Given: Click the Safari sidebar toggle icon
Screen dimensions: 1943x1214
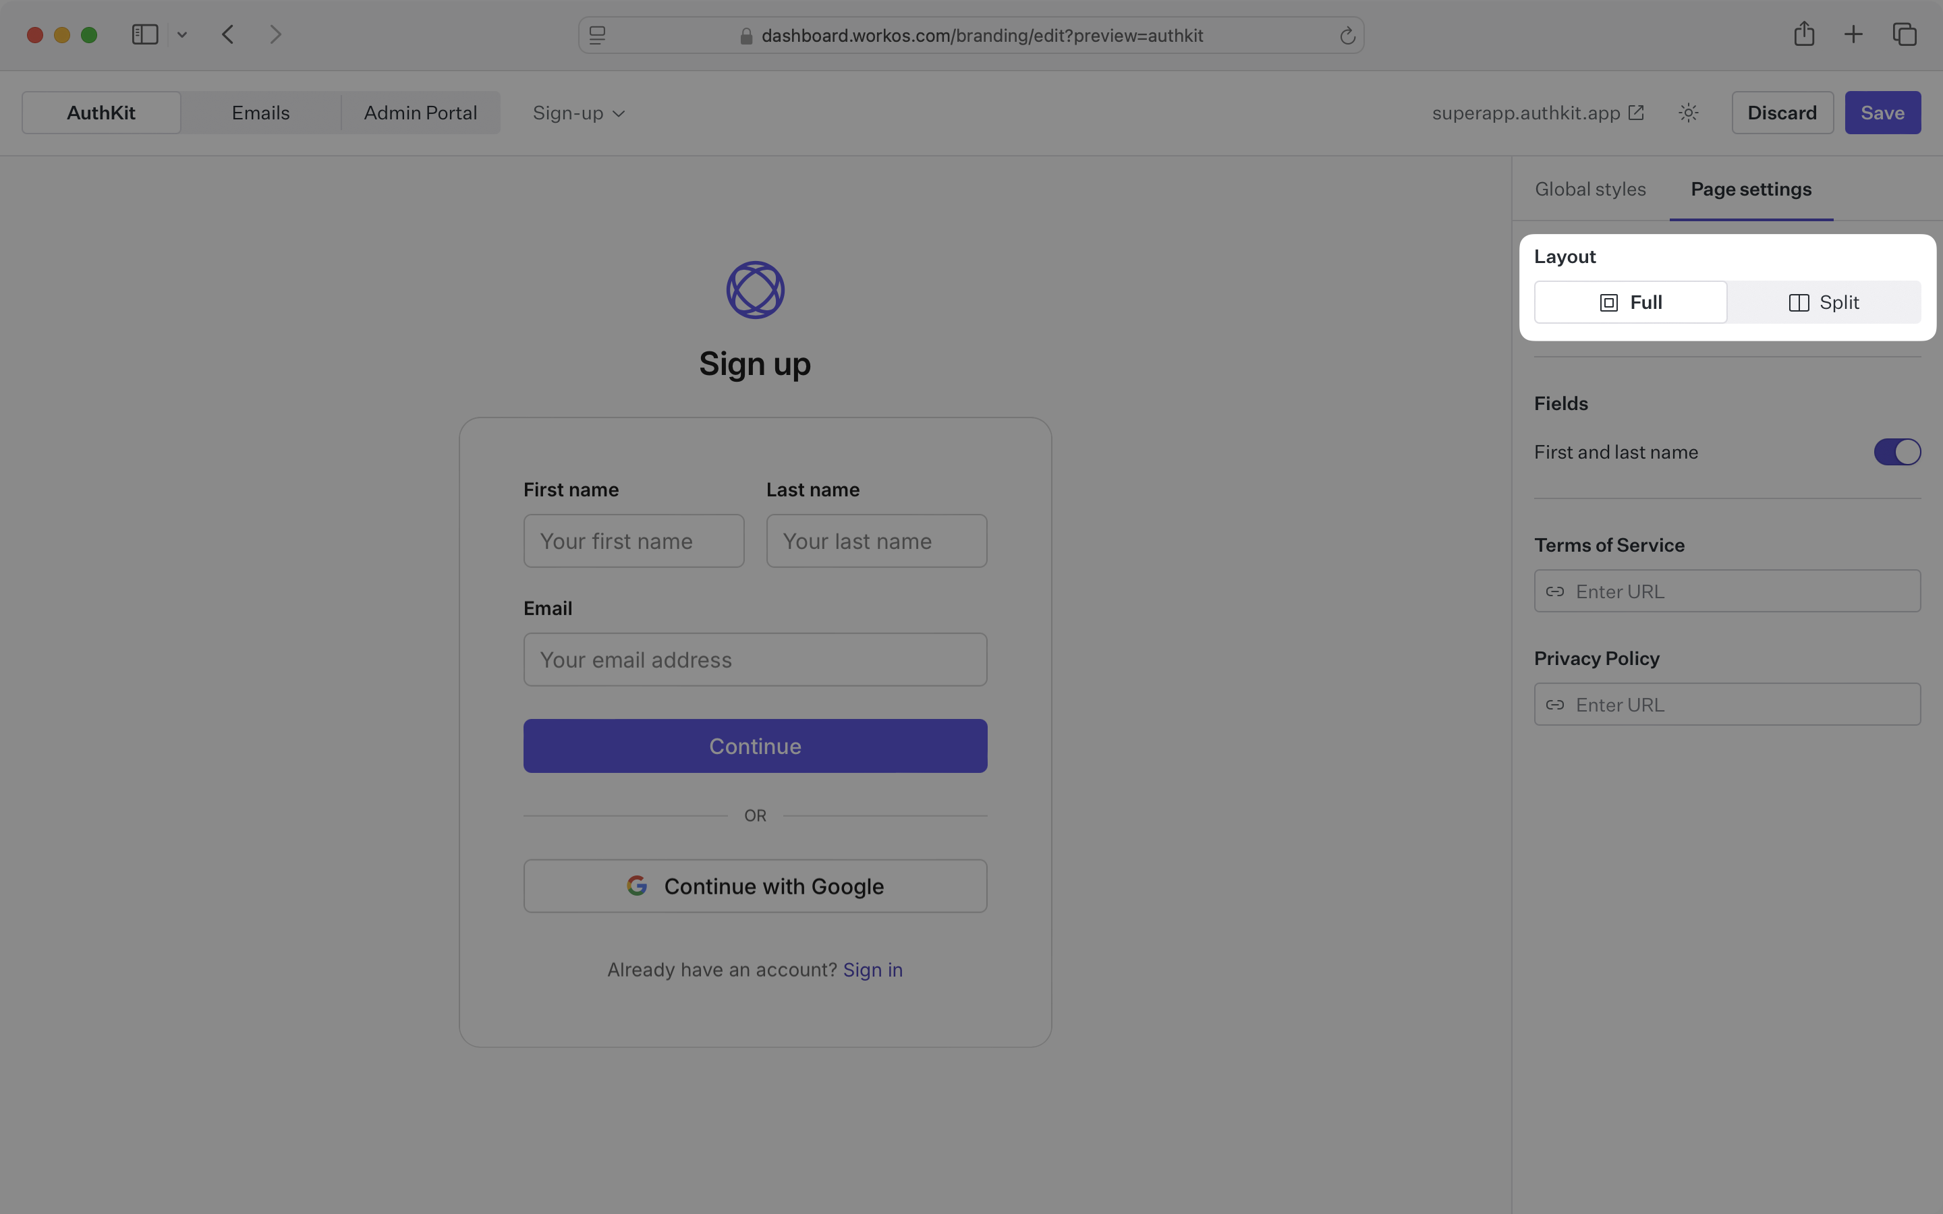Looking at the screenshot, I should (144, 34).
